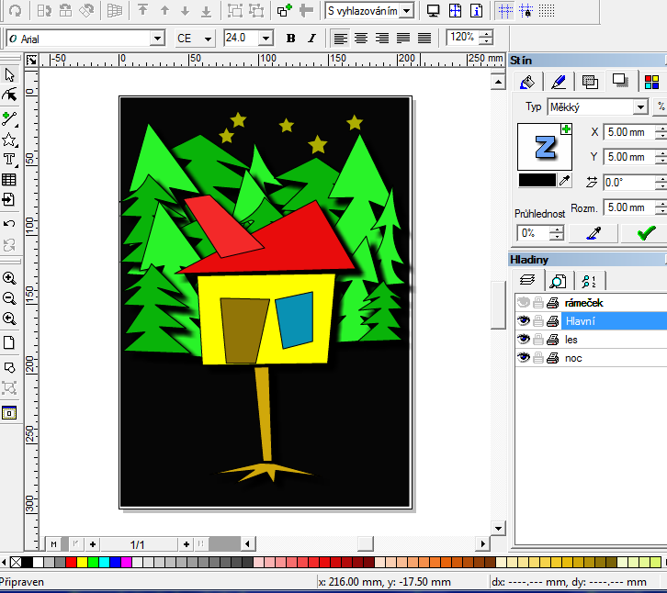Increase the Průhlednost 0% stepper
Image resolution: width=667 pixels, height=593 pixels.
tap(557, 229)
